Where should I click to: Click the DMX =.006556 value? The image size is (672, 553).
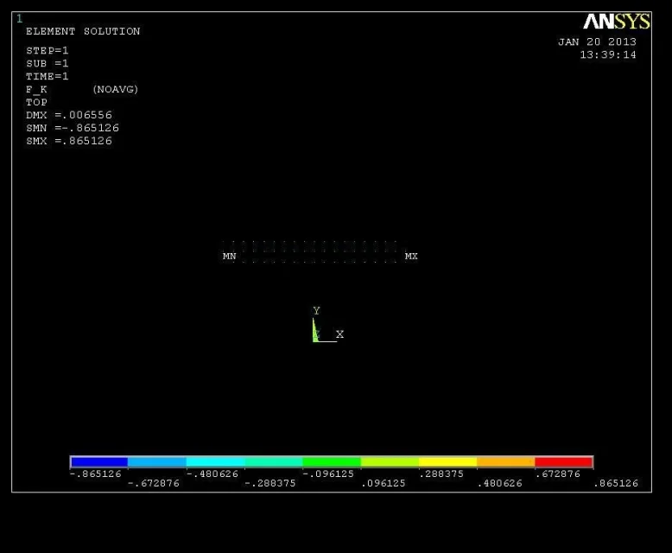69,115
